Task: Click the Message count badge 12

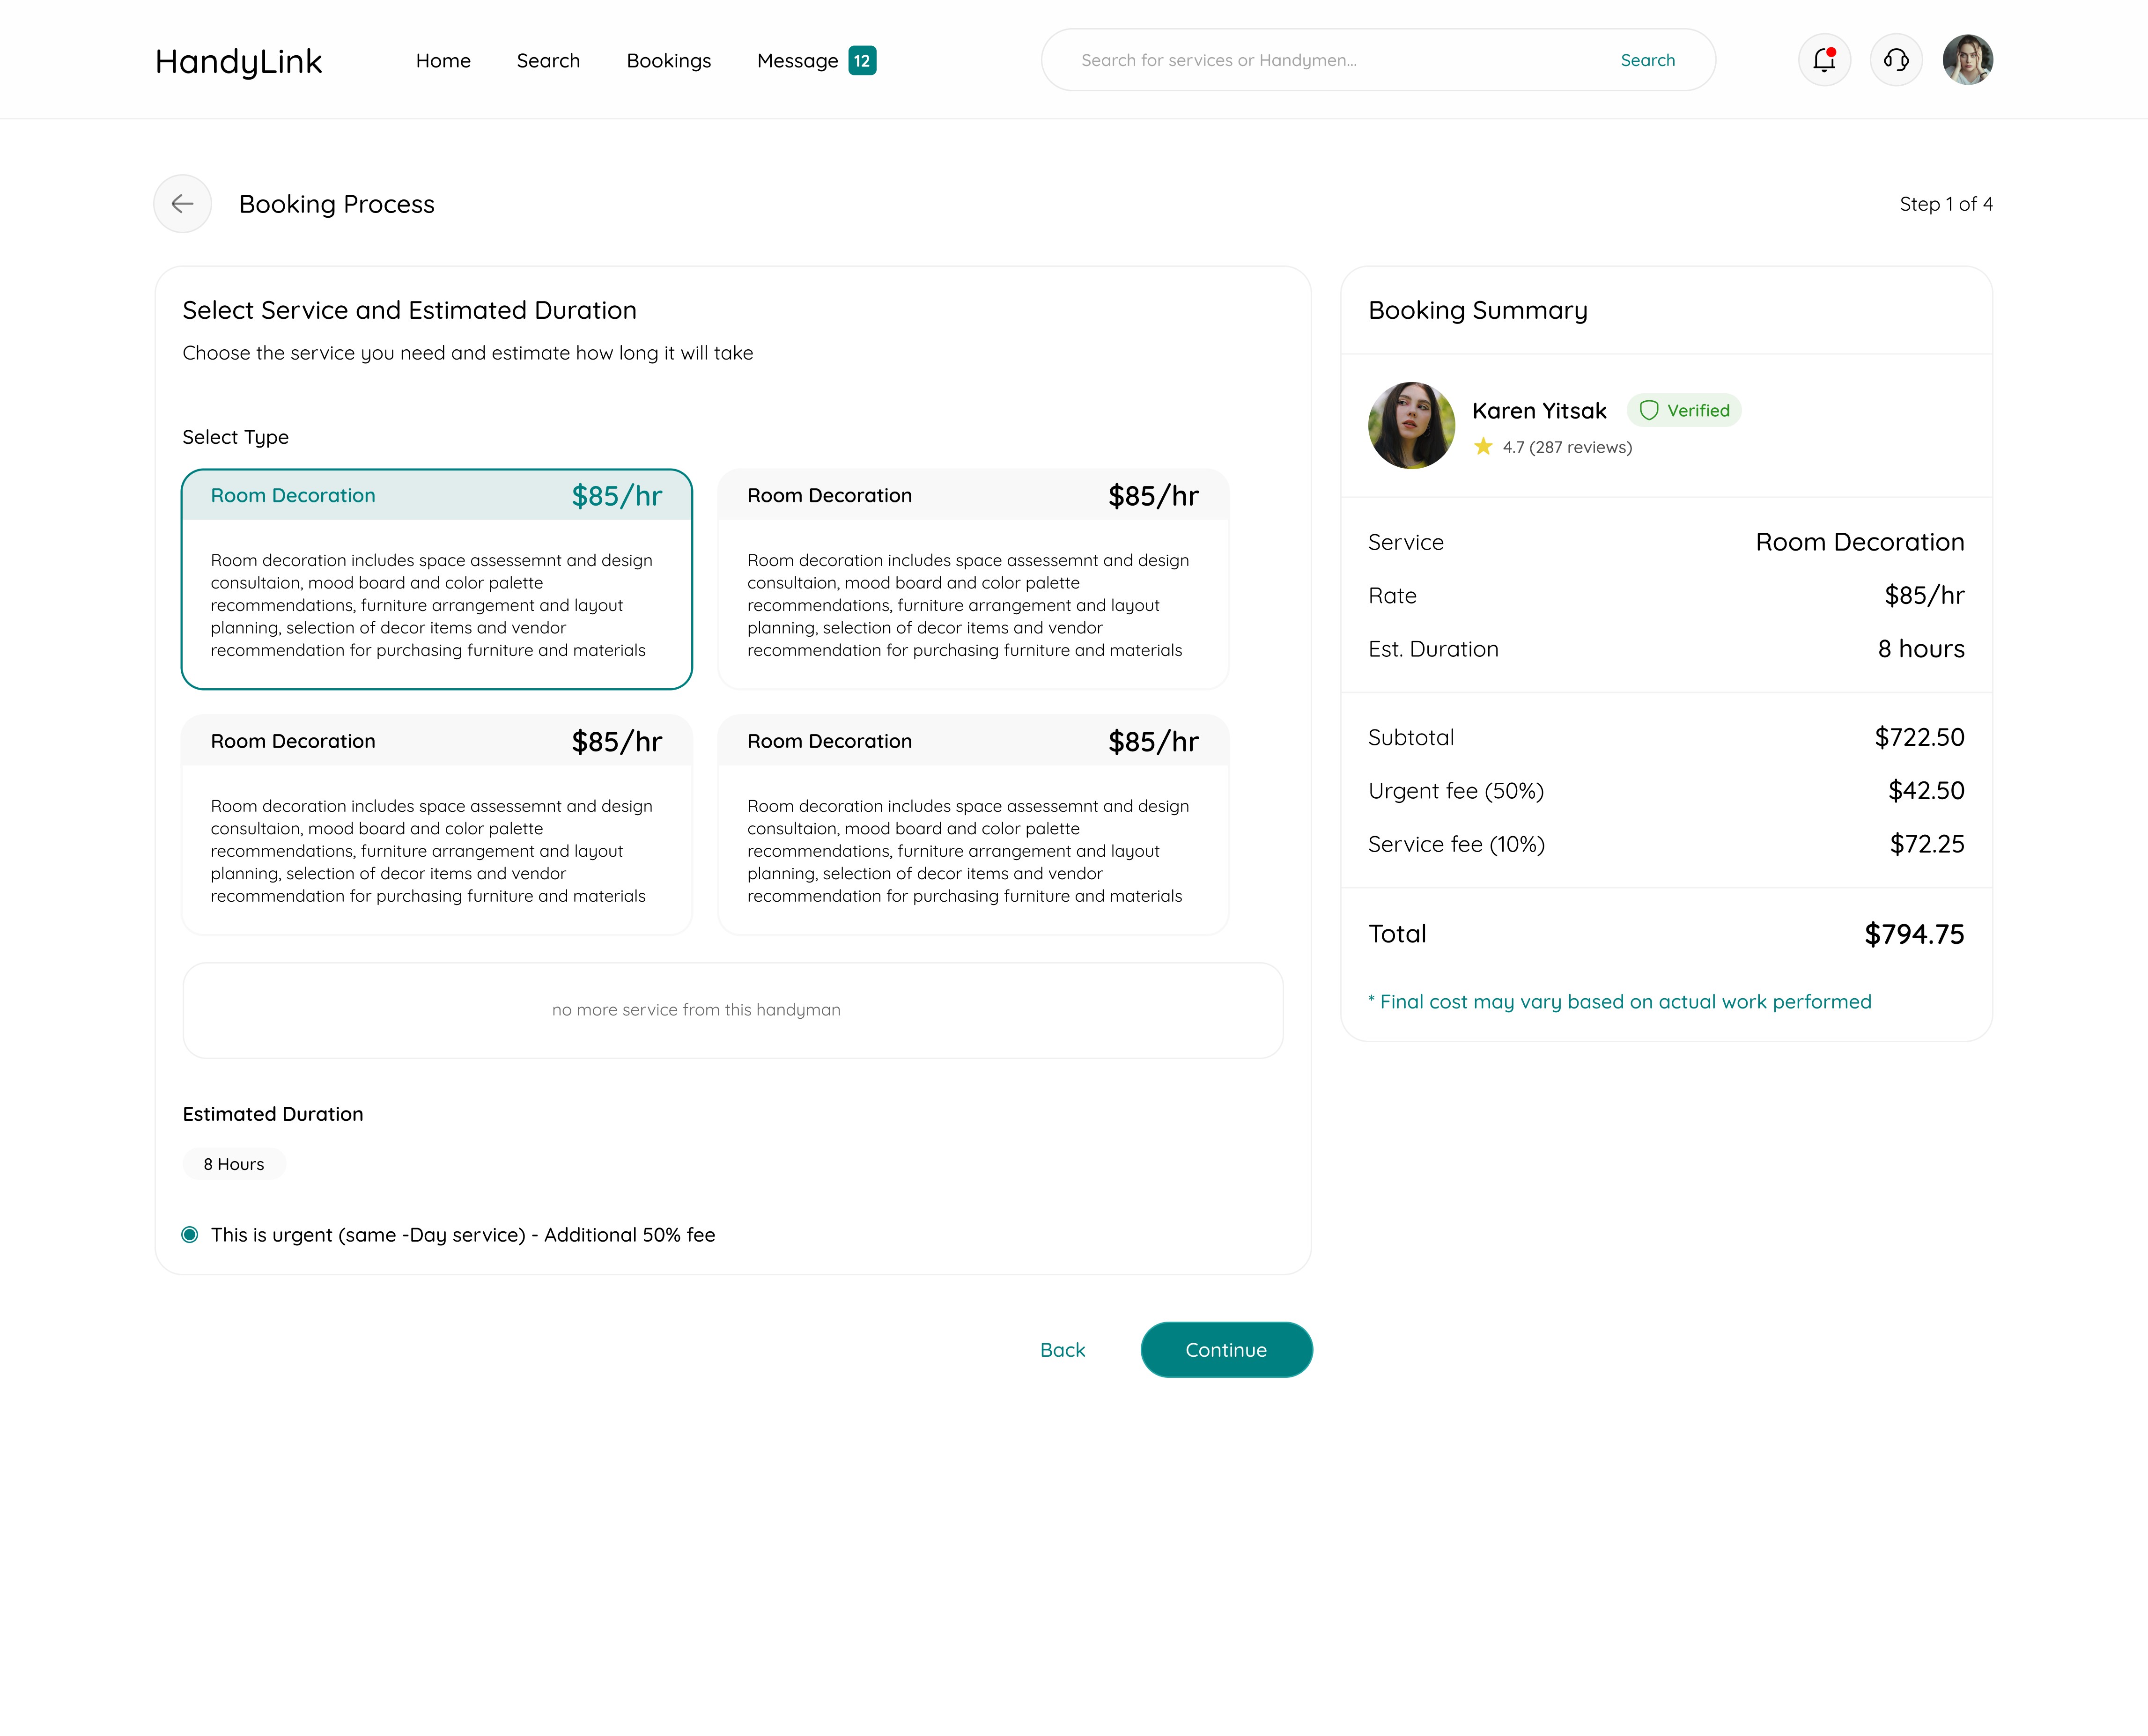Action: [x=862, y=61]
